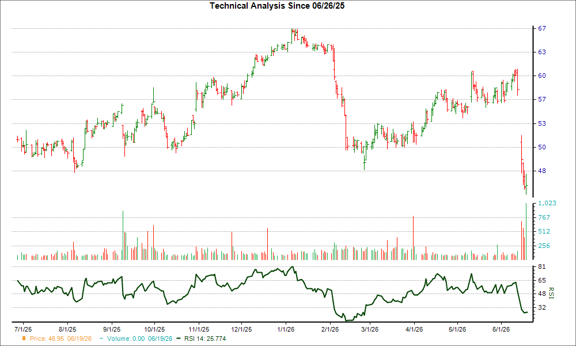Click the volume axis label 767
The image size is (576, 346).
tap(544, 217)
